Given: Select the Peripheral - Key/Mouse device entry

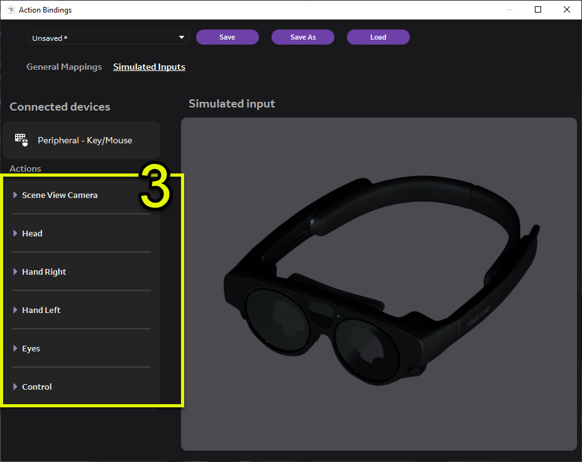Looking at the screenshot, I should (81, 140).
